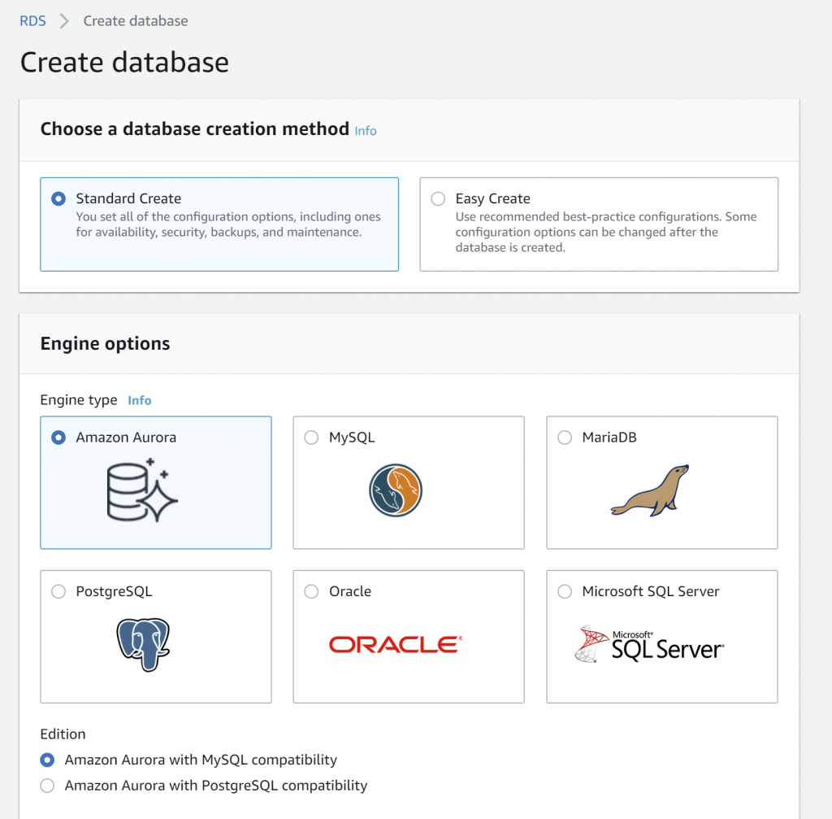The height and width of the screenshot is (819, 832).
Task: Click the Create database page title
Action: tap(124, 62)
